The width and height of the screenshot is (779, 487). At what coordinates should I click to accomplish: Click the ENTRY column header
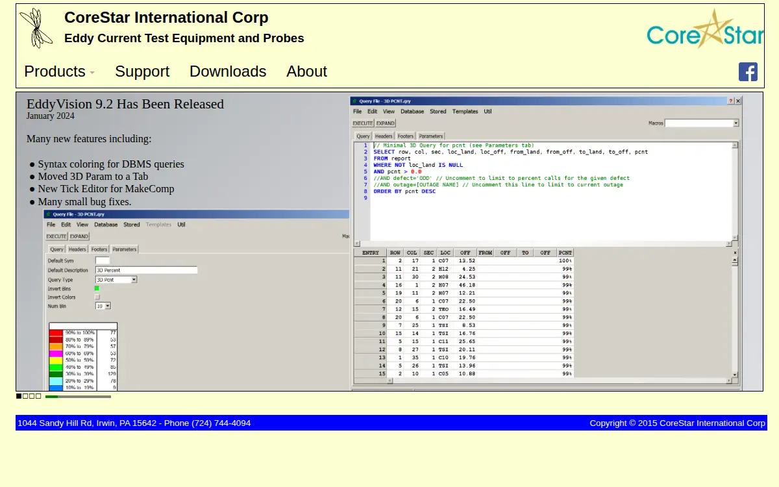[x=371, y=253]
